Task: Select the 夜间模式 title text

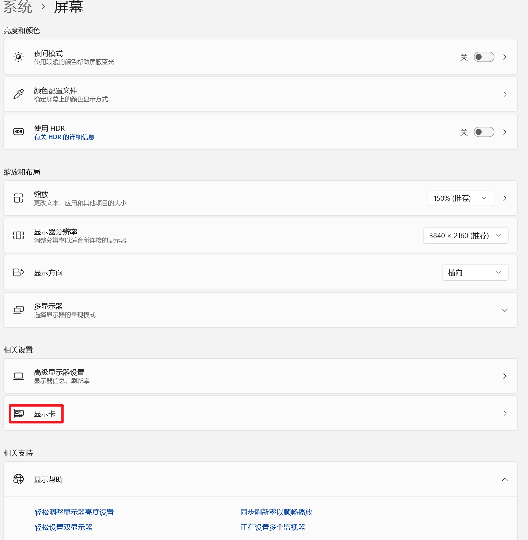Action: (48, 53)
